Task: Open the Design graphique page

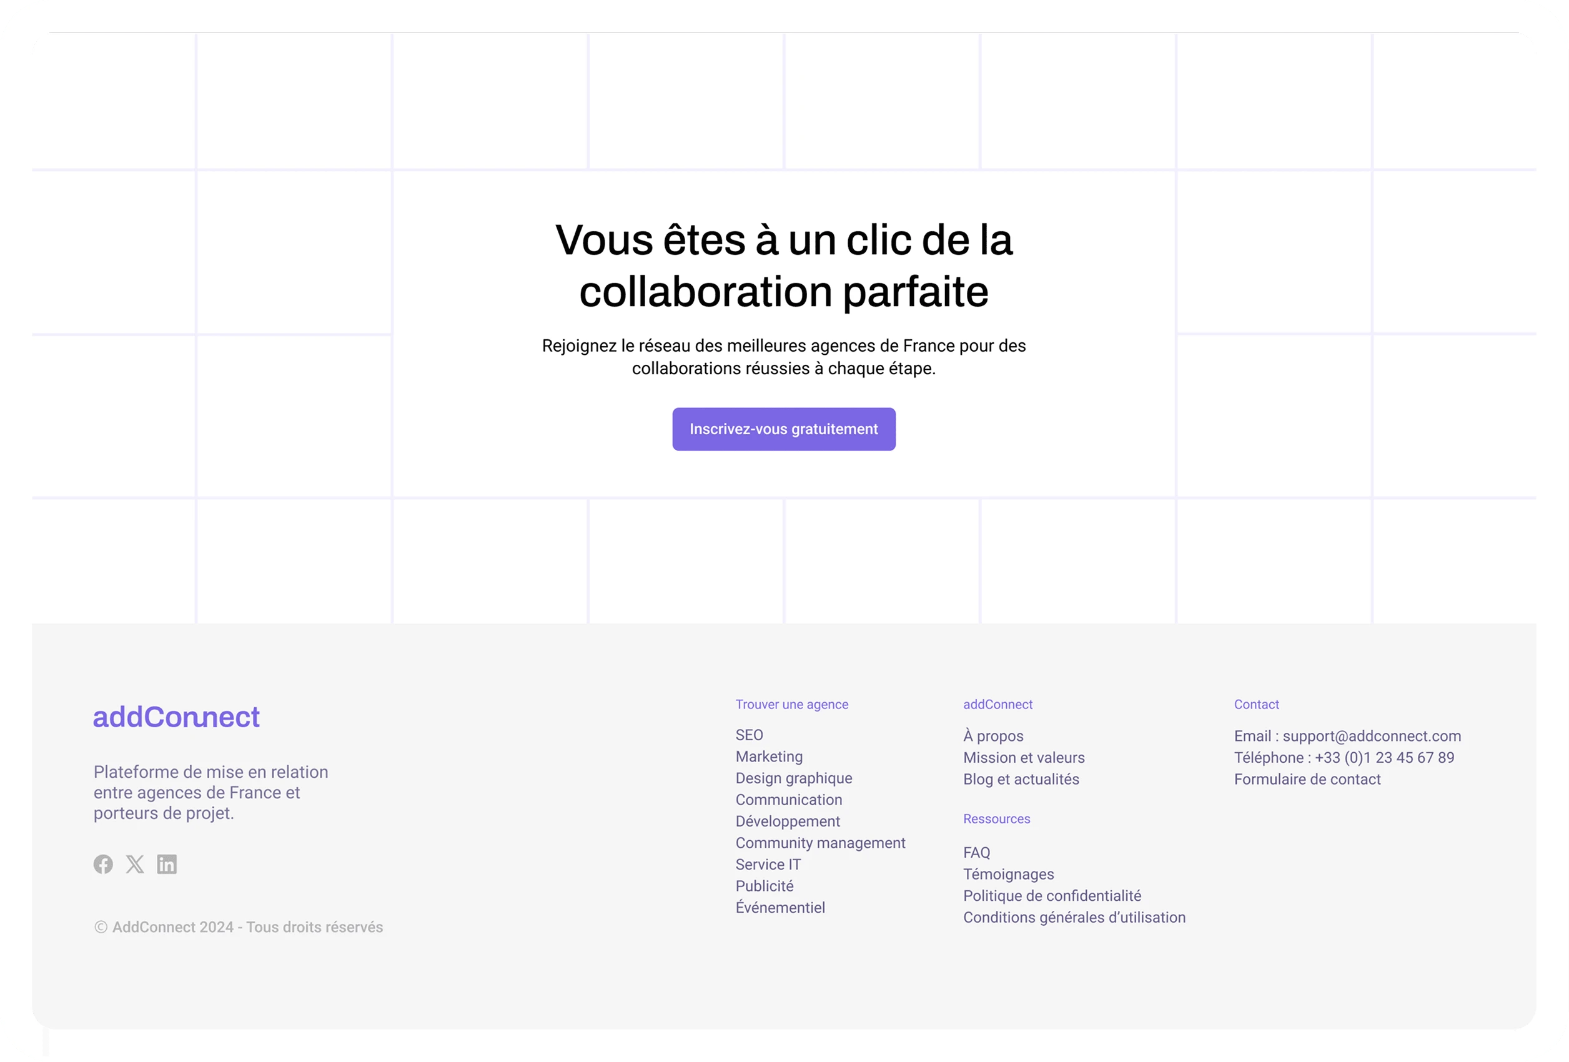Action: 793,778
